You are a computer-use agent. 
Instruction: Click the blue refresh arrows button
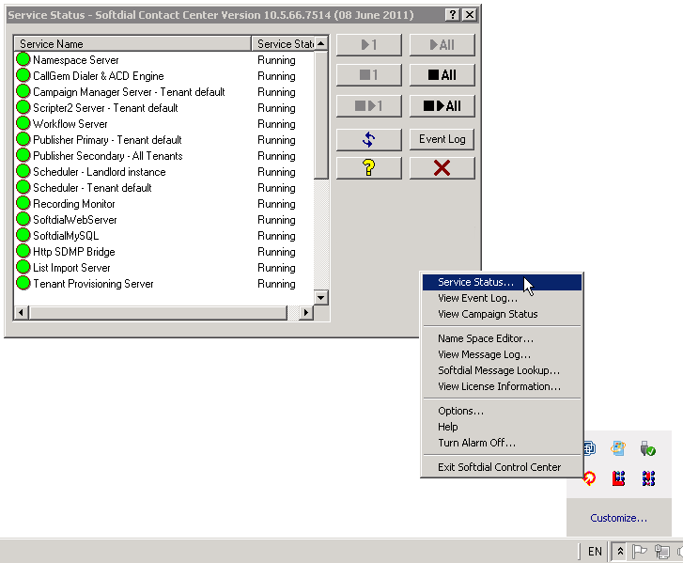(368, 139)
